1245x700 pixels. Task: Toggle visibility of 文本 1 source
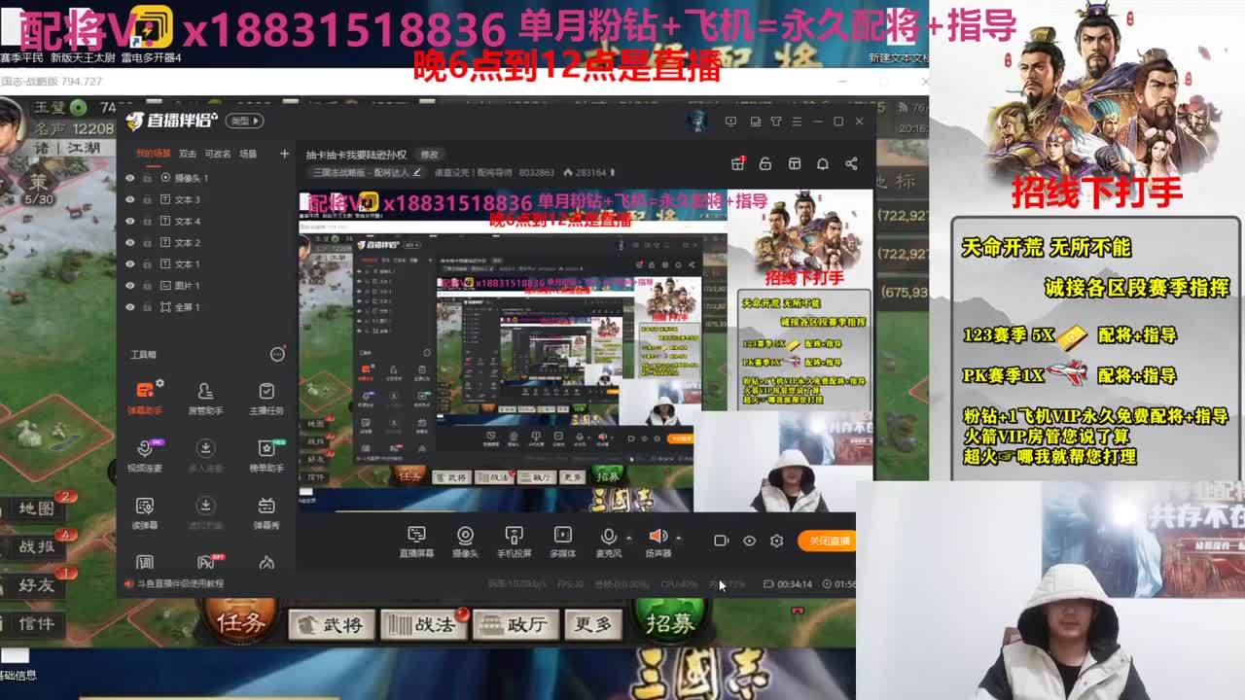(x=129, y=263)
